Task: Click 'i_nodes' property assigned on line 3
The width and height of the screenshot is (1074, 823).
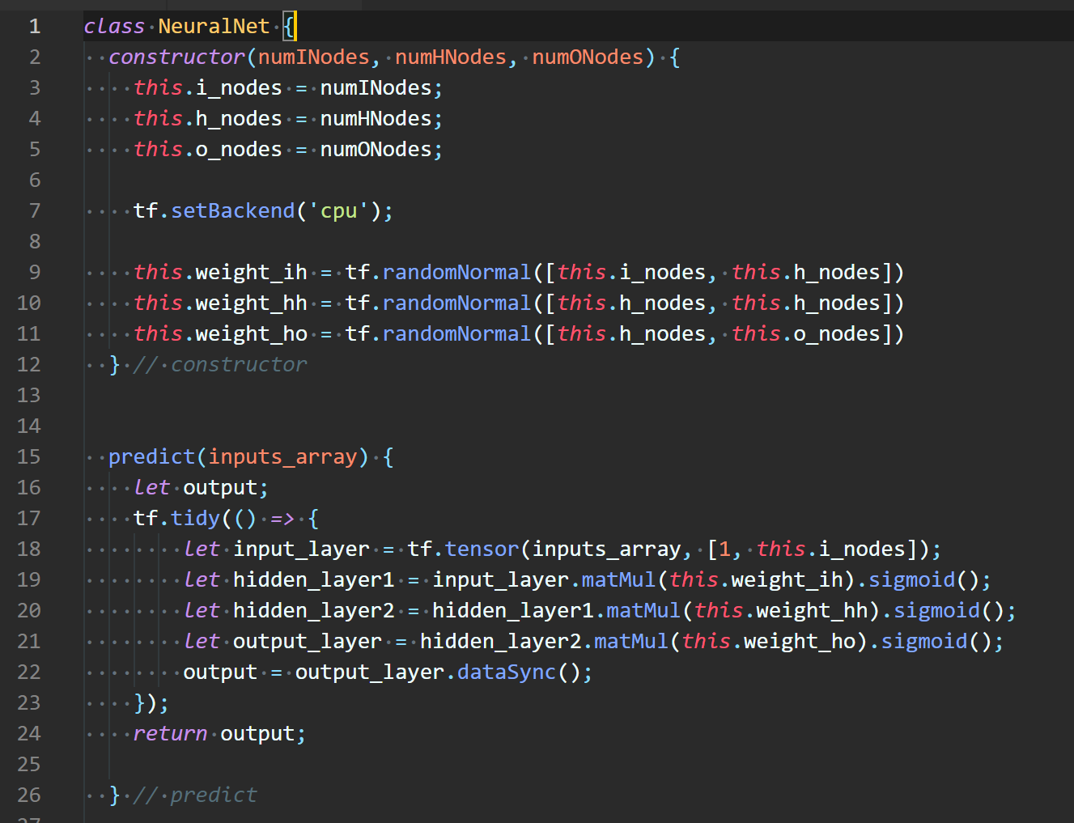Action: tap(239, 87)
